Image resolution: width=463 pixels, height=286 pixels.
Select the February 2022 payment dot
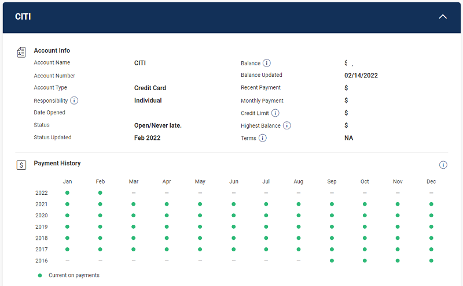(100, 192)
